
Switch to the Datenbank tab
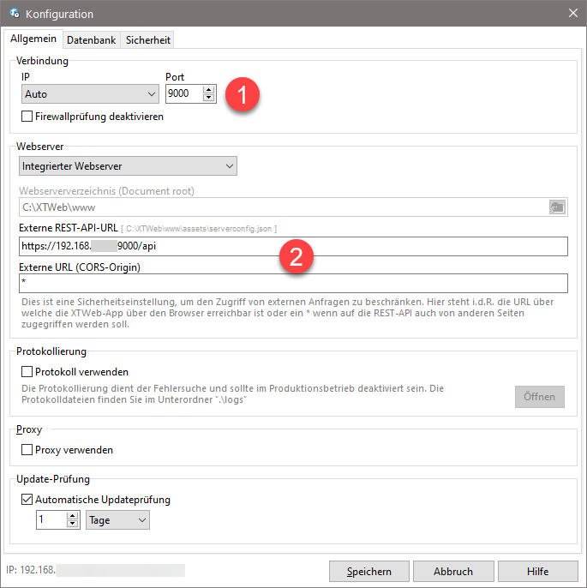[91, 39]
